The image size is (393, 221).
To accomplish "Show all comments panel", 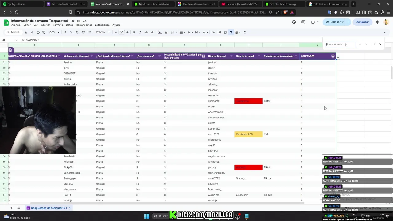I will coord(303,22).
